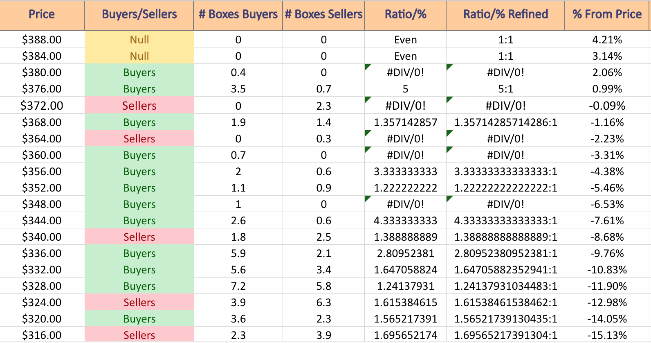Select the 5:1 refined ratio cell
651x343 pixels.
505,89
